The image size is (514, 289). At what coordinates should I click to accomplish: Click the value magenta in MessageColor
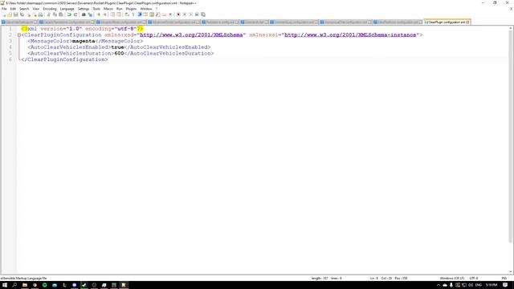[84, 41]
